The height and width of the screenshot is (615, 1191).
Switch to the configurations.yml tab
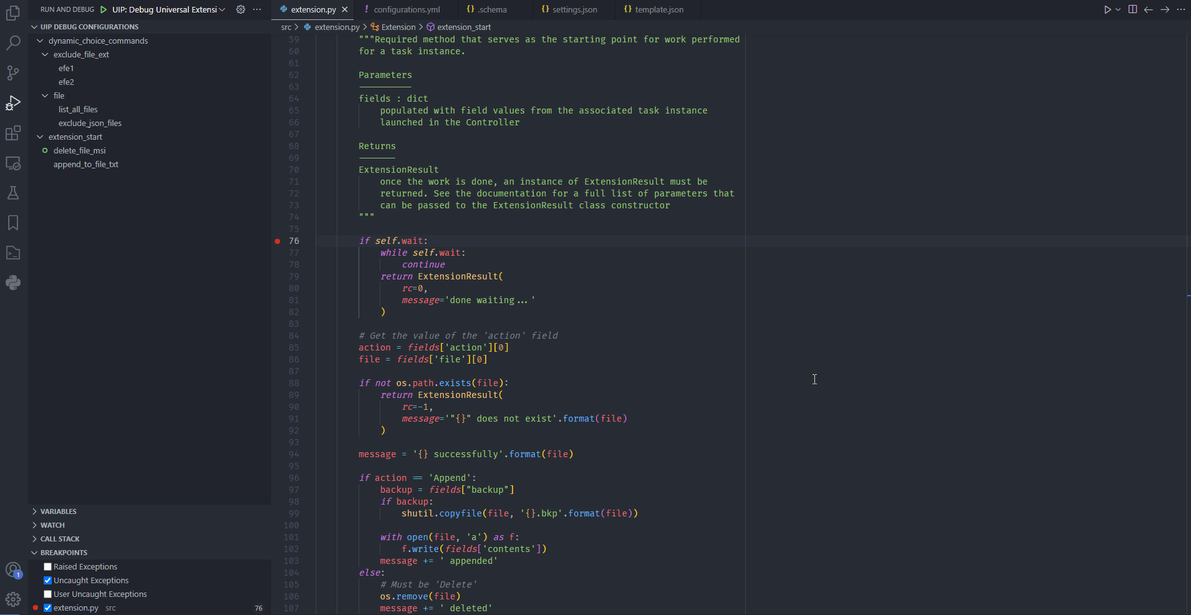tap(407, 9)
